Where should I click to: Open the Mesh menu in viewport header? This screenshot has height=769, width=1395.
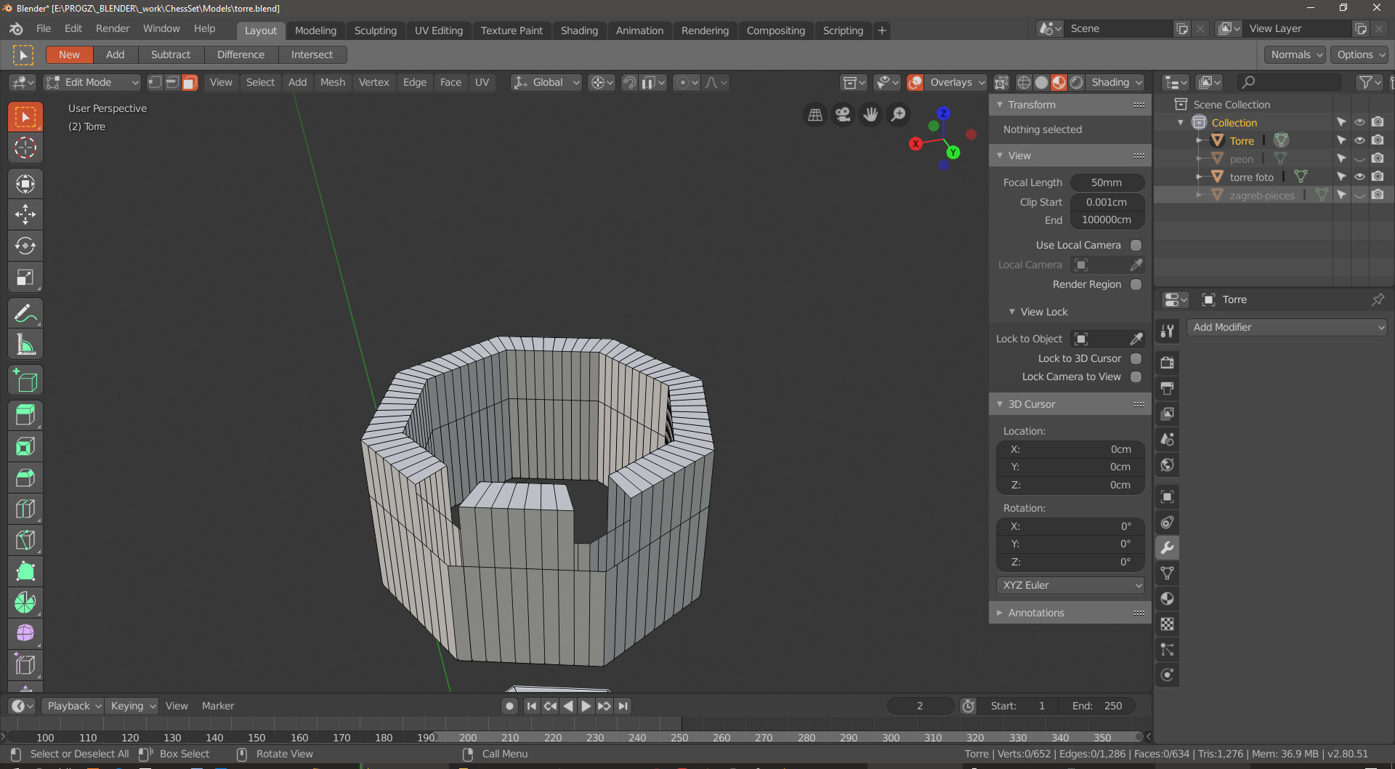tap(333, 82)
